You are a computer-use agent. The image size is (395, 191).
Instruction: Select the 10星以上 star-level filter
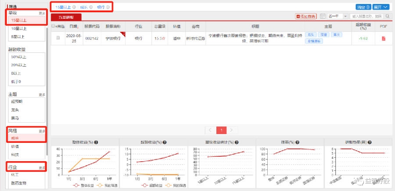18,28
